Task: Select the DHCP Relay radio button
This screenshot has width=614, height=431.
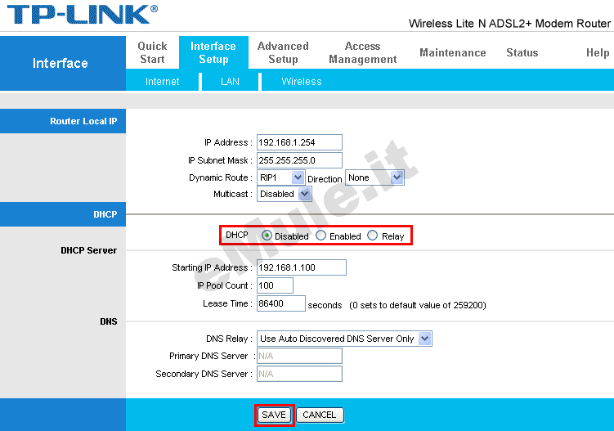Action: pos(372,236)
